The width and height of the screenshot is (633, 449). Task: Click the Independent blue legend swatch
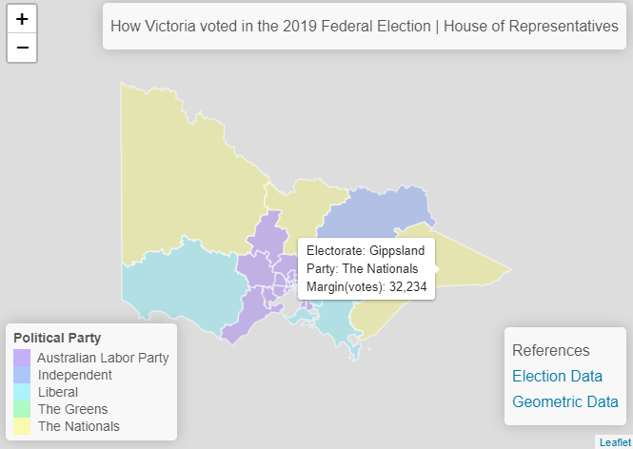pyautogui.click(x=22, y=376)
